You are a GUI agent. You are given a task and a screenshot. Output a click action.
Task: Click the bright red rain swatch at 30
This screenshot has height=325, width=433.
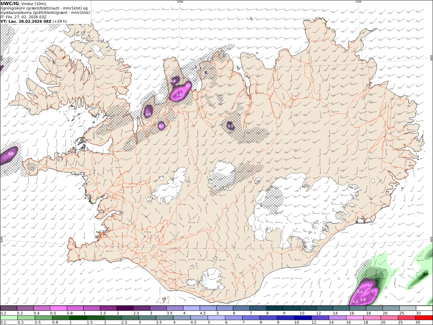(x=424, y=318)
